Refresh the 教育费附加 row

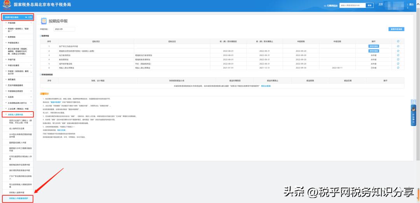(398, 59)
